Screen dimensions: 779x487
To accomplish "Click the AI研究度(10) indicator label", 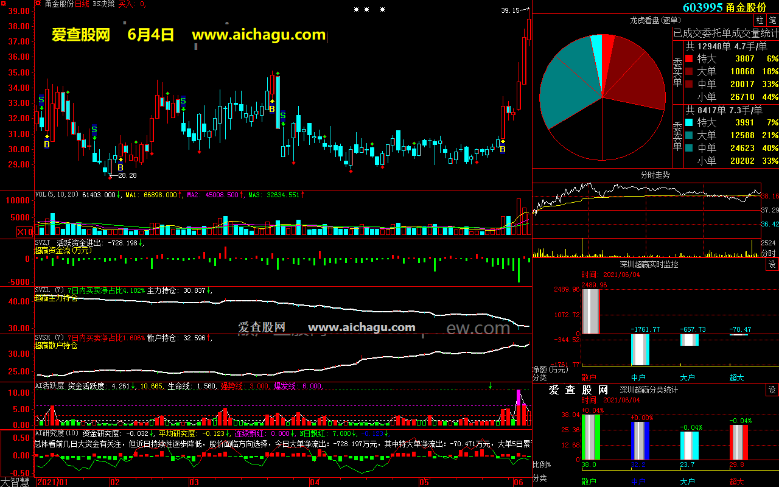I will coord(57,433).
